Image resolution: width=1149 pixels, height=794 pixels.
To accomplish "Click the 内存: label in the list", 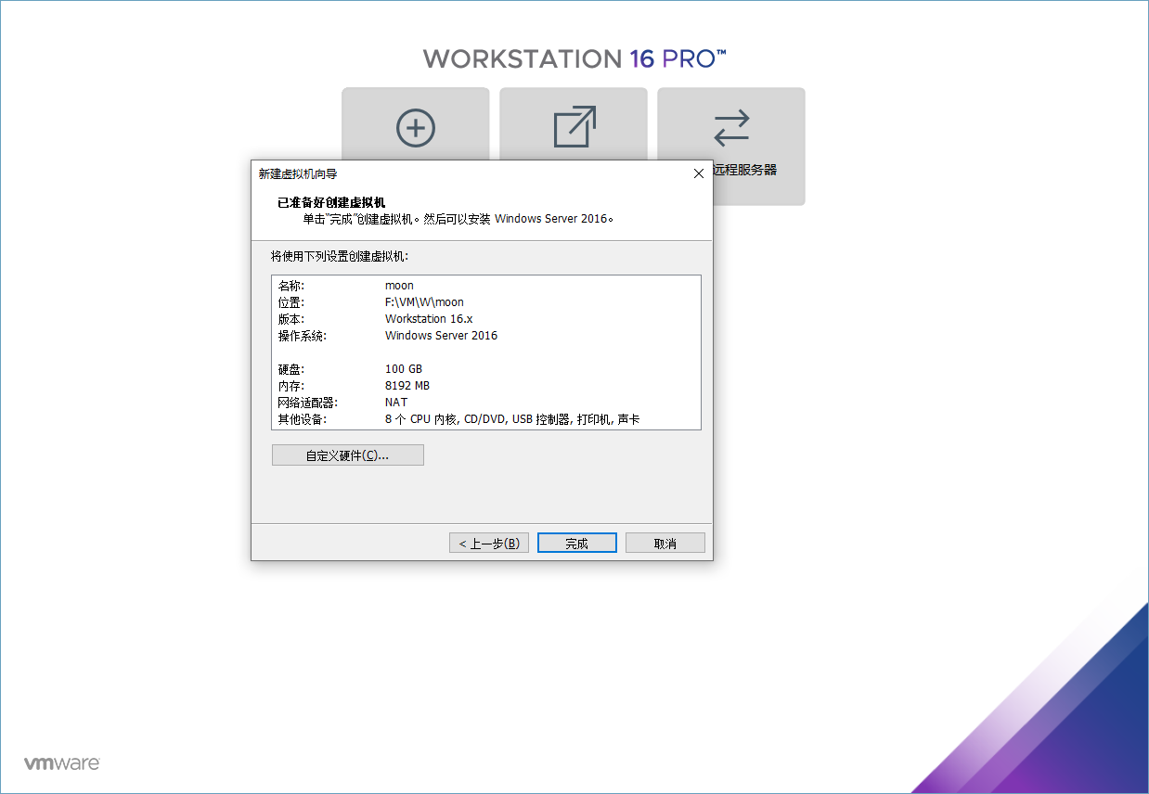I will 291,386.
